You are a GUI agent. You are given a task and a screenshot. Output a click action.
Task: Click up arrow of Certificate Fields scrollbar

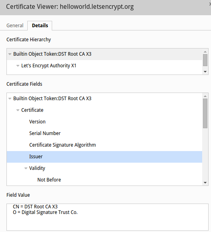point(205,96)
